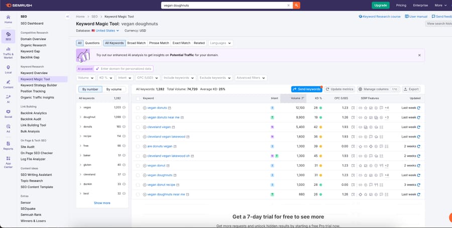
Task: Click Informational intent badge for vegan donuts
Action: 272,108
